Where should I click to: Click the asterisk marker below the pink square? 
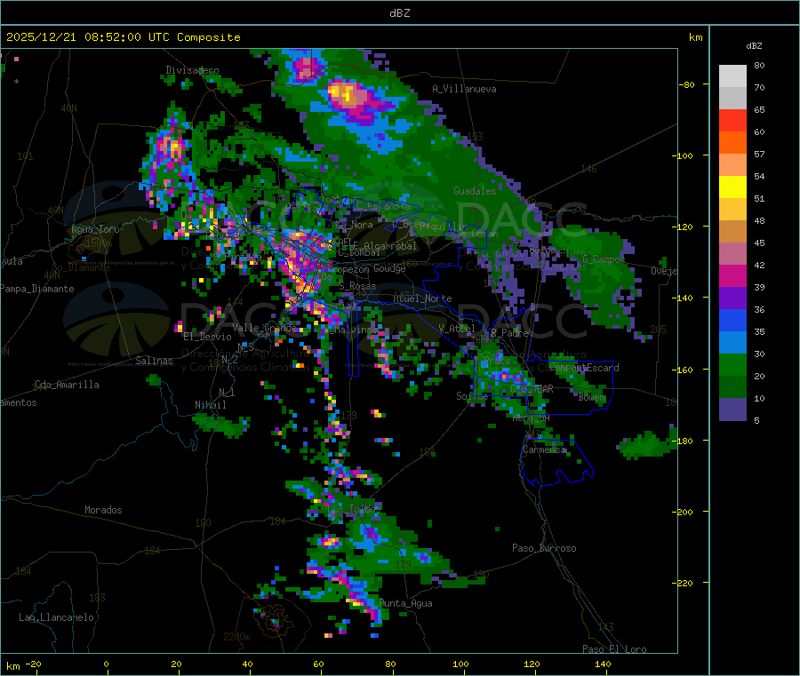(x=16, y=81)
